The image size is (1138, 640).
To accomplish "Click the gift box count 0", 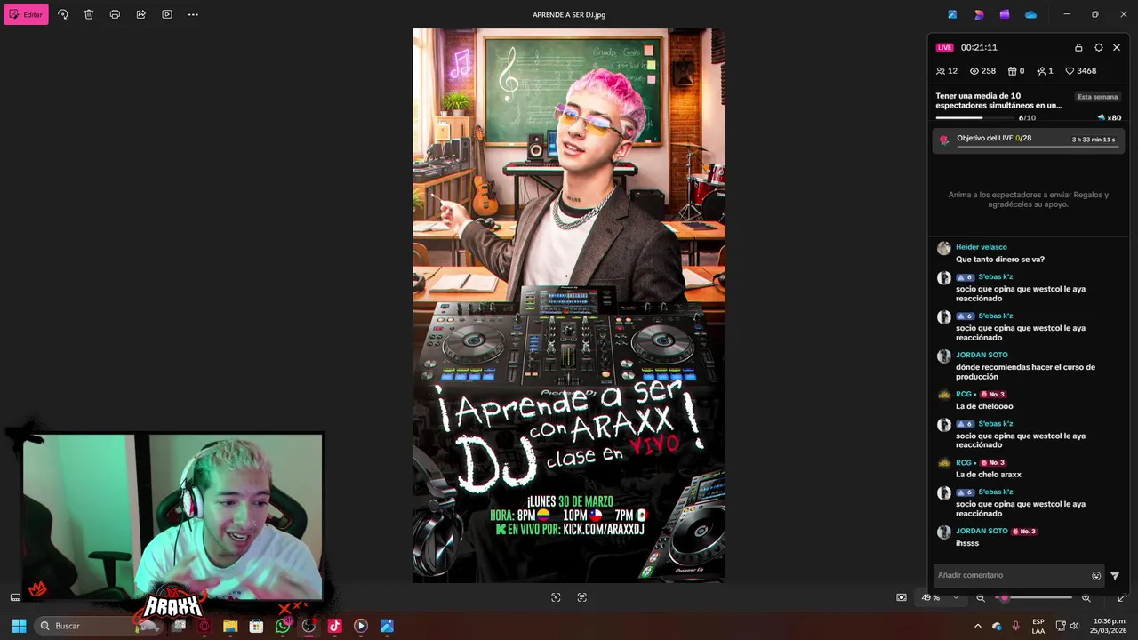I will 1016,71.
